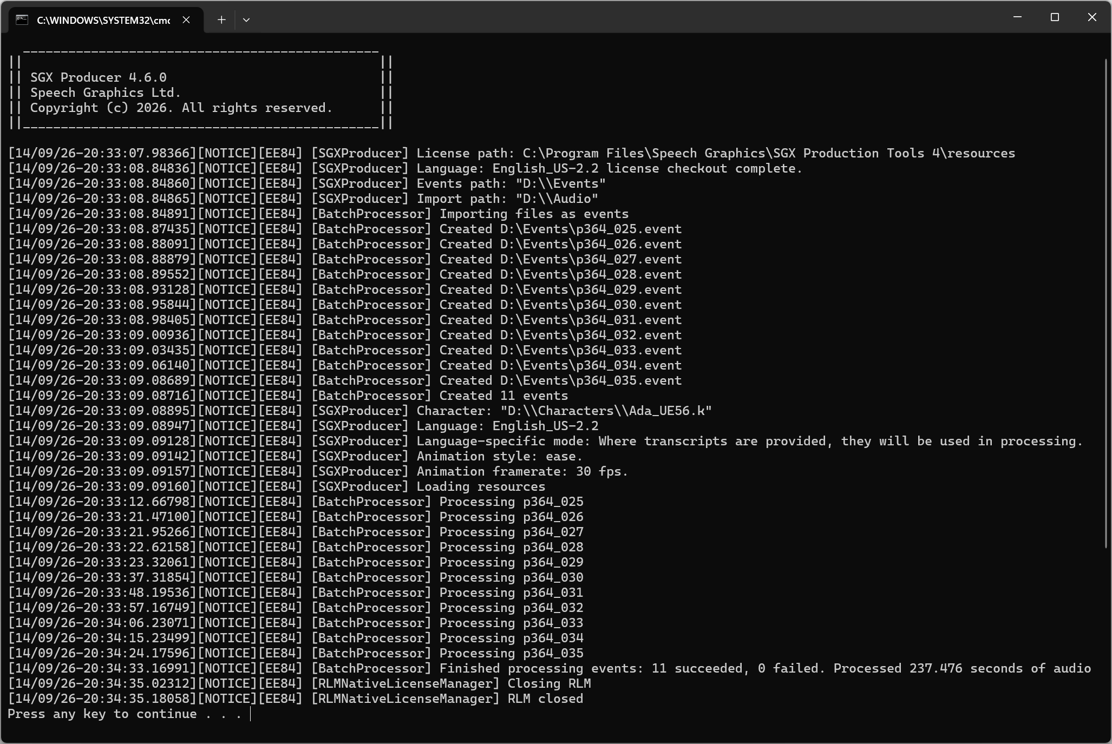Screen dimensions: 1112x744
Task: Click the 'Copyright (c) 2026. All rights reserved.' line
Action: pos(181,108)
